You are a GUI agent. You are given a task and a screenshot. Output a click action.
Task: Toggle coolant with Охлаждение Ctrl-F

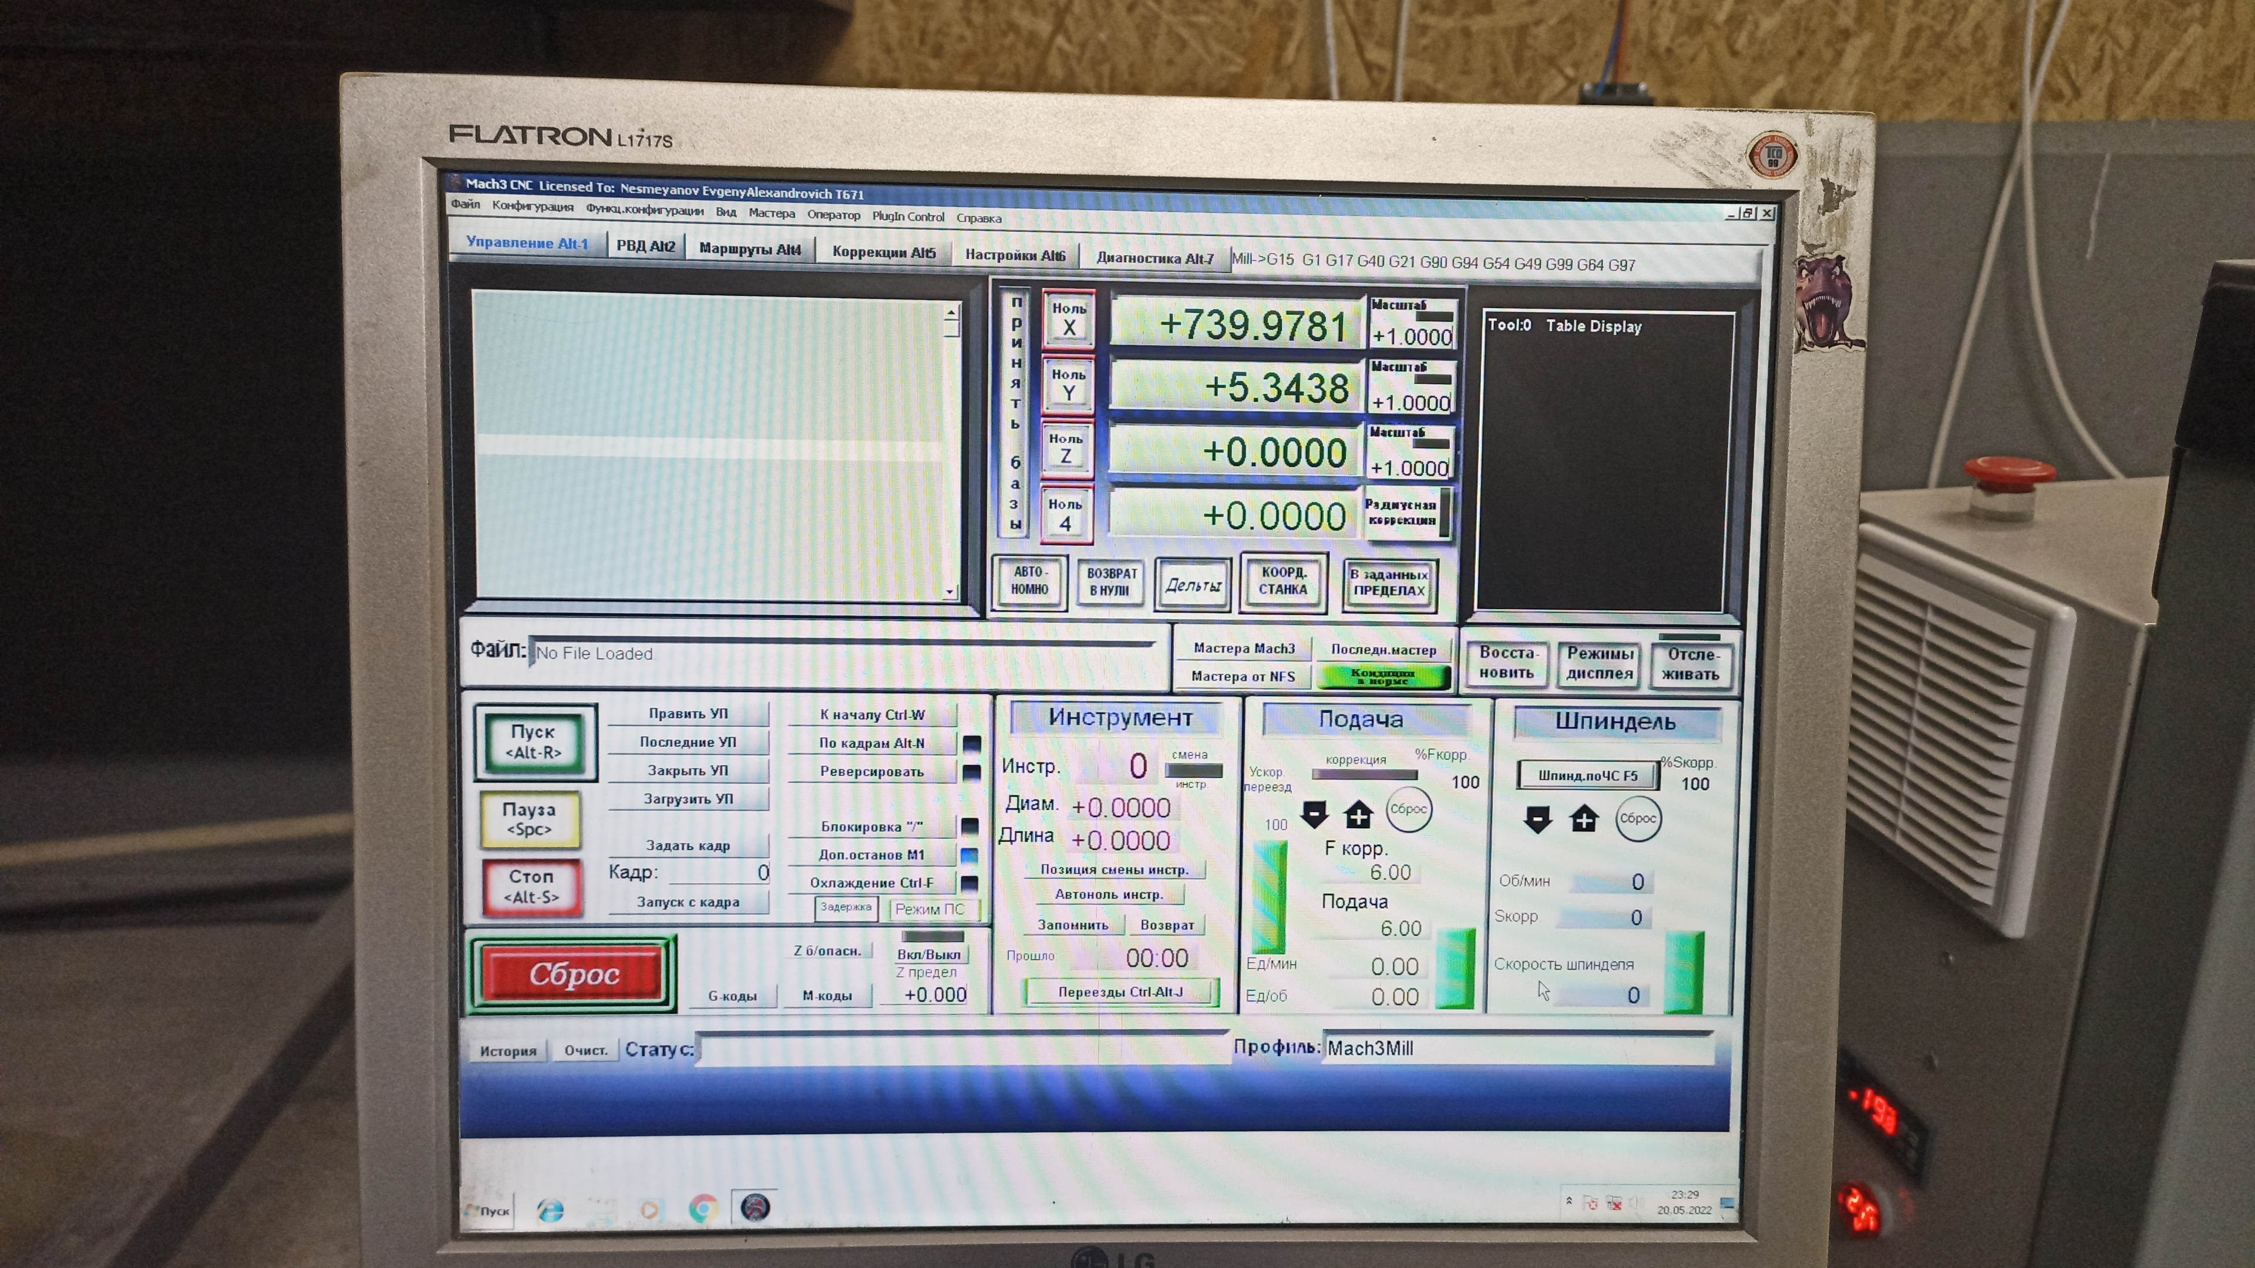point(871,882)
